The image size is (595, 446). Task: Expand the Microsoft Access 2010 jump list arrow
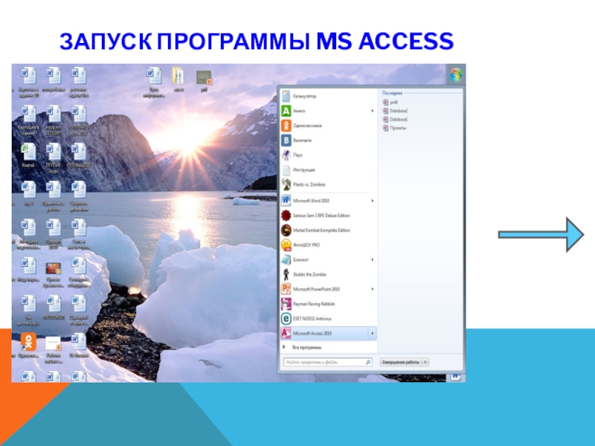(373, 333)
